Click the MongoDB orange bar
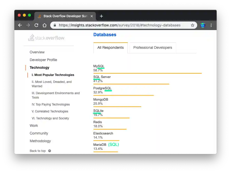Screen dimensions: 231x173 [x=117, y=107]
